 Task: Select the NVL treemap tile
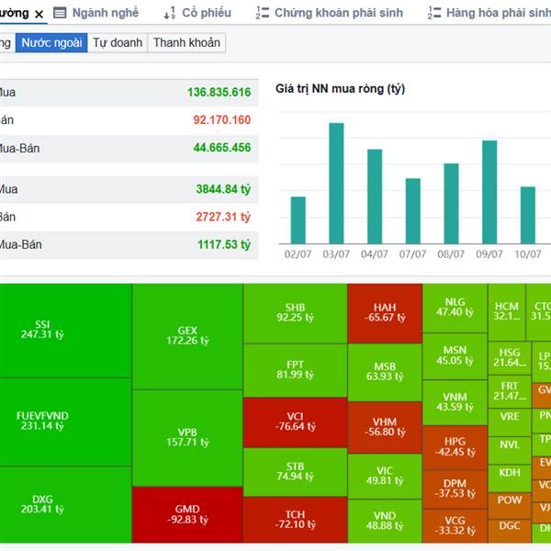(510, 450)
